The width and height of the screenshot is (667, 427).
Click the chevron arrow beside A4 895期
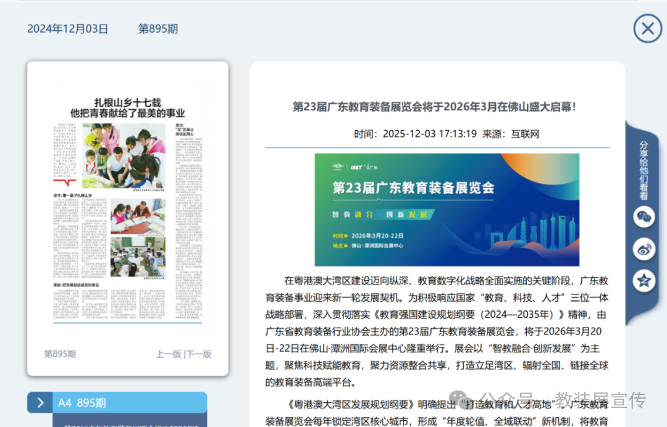tap(40, 403)
